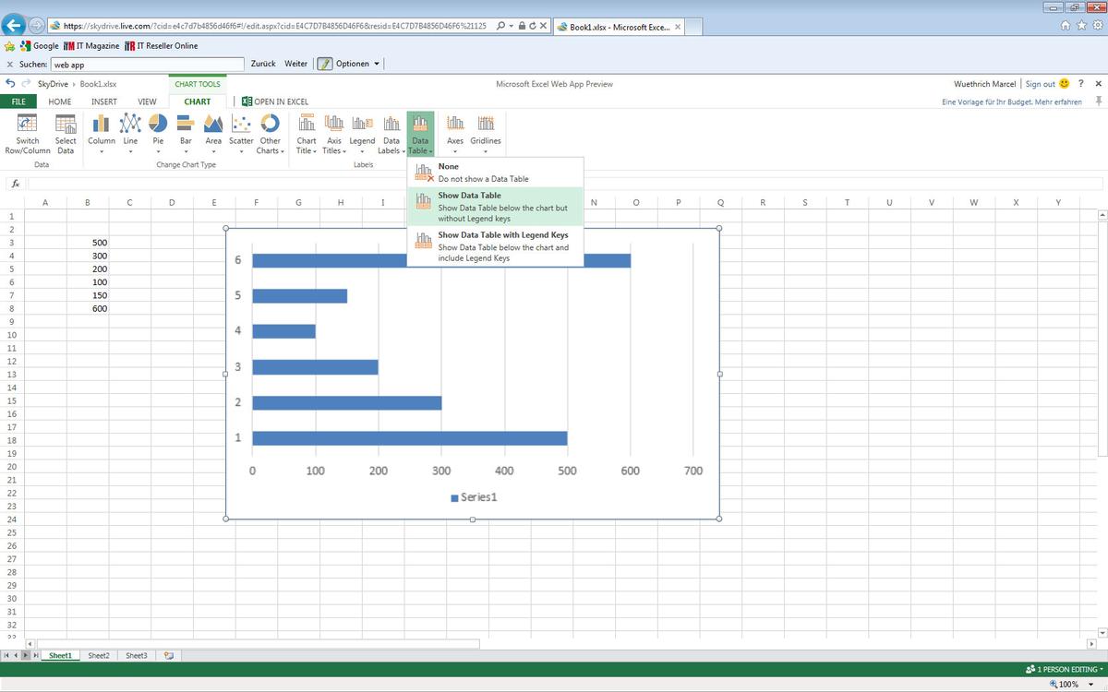Click the Series1 legend color marker
This screenshot has height=692, width=1108.
coord(454,498)
